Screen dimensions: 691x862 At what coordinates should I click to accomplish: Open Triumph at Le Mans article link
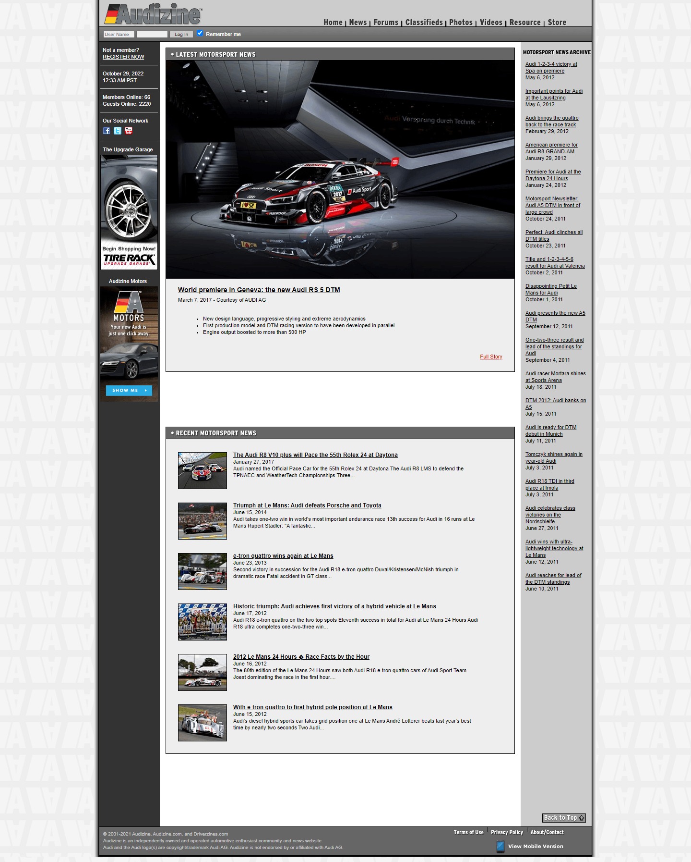307,505
